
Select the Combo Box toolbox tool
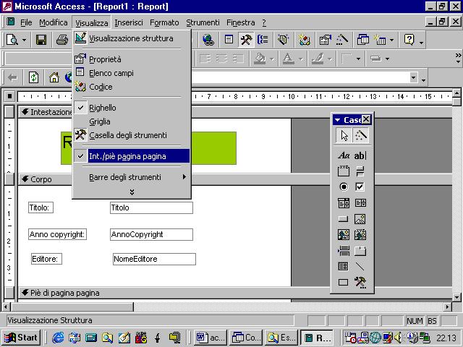tap(344, 203)
